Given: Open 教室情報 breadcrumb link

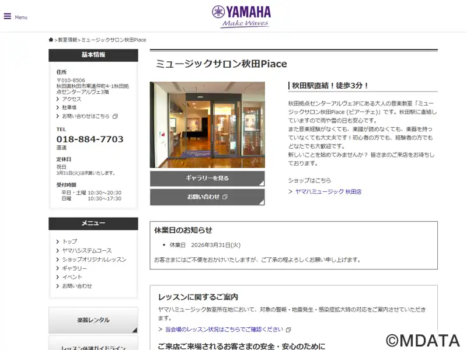Looking at the screenshot, I should (x=68, y=40).
